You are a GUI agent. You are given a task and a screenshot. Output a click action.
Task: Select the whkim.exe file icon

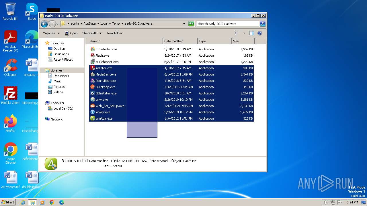(93, 112)
